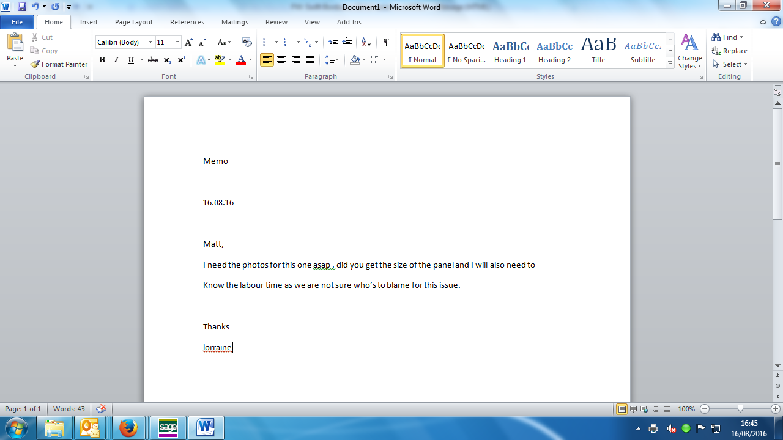Viewport: 783px width, 440px height.
Task: Open the Word Help question mark icon
Action: (x=776, y=22)
